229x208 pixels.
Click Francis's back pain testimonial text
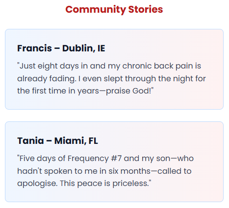111,78
